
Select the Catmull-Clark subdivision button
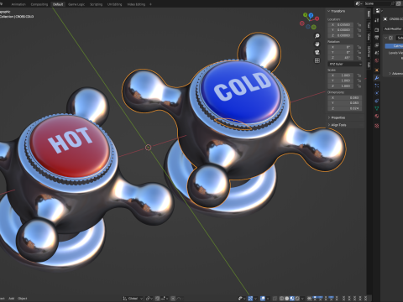[x=394, y=46]
